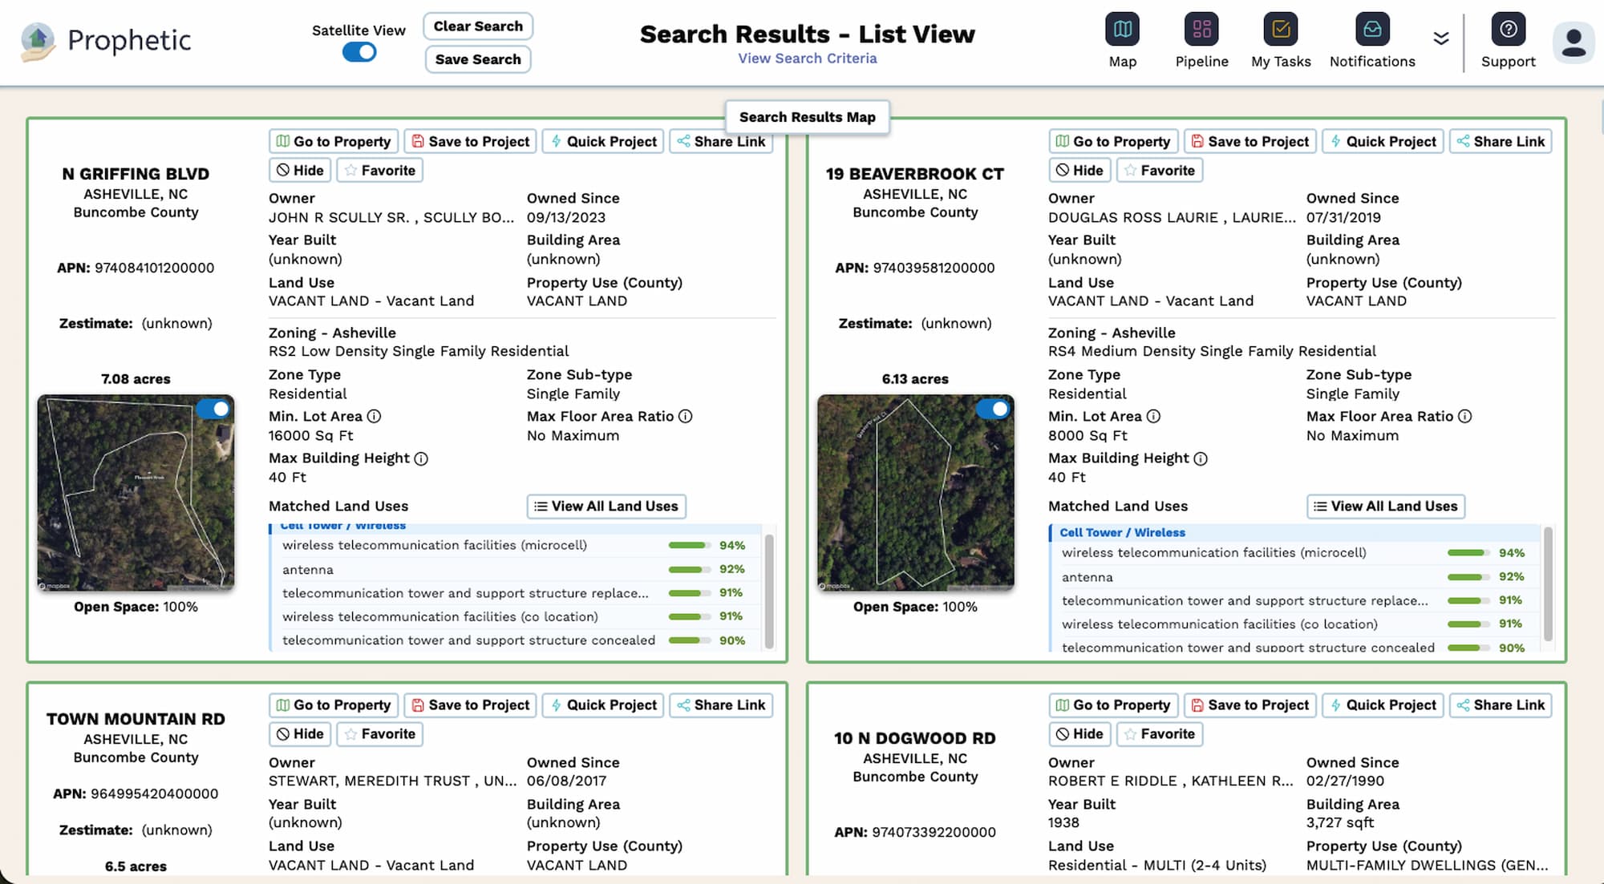
Task: Open the Map view icon
Action: point(1122,30)
